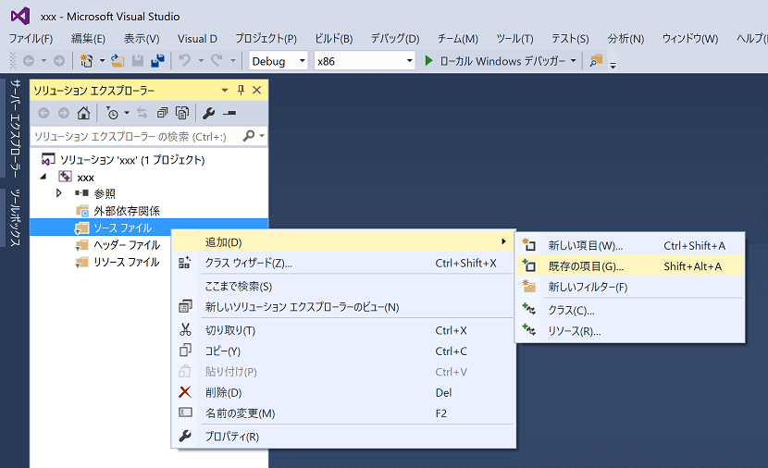
Task: Click the Save toolbar icon
Action: coord(138,61)
